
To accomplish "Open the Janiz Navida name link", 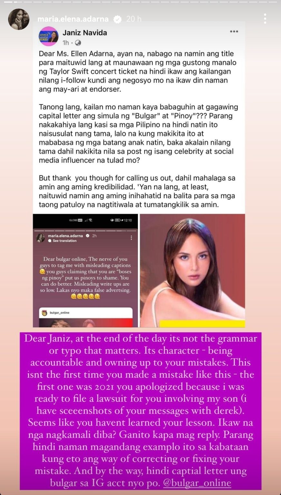I will click(x=85, y=33).
